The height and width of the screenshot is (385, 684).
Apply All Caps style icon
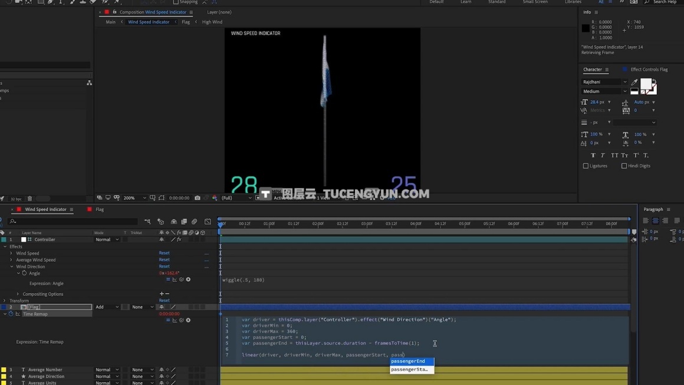pos(614,155)
